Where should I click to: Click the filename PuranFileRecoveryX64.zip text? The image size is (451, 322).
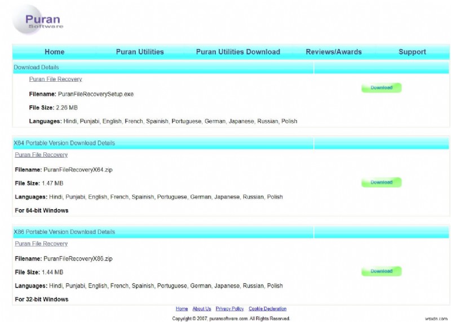click(64, 170)
